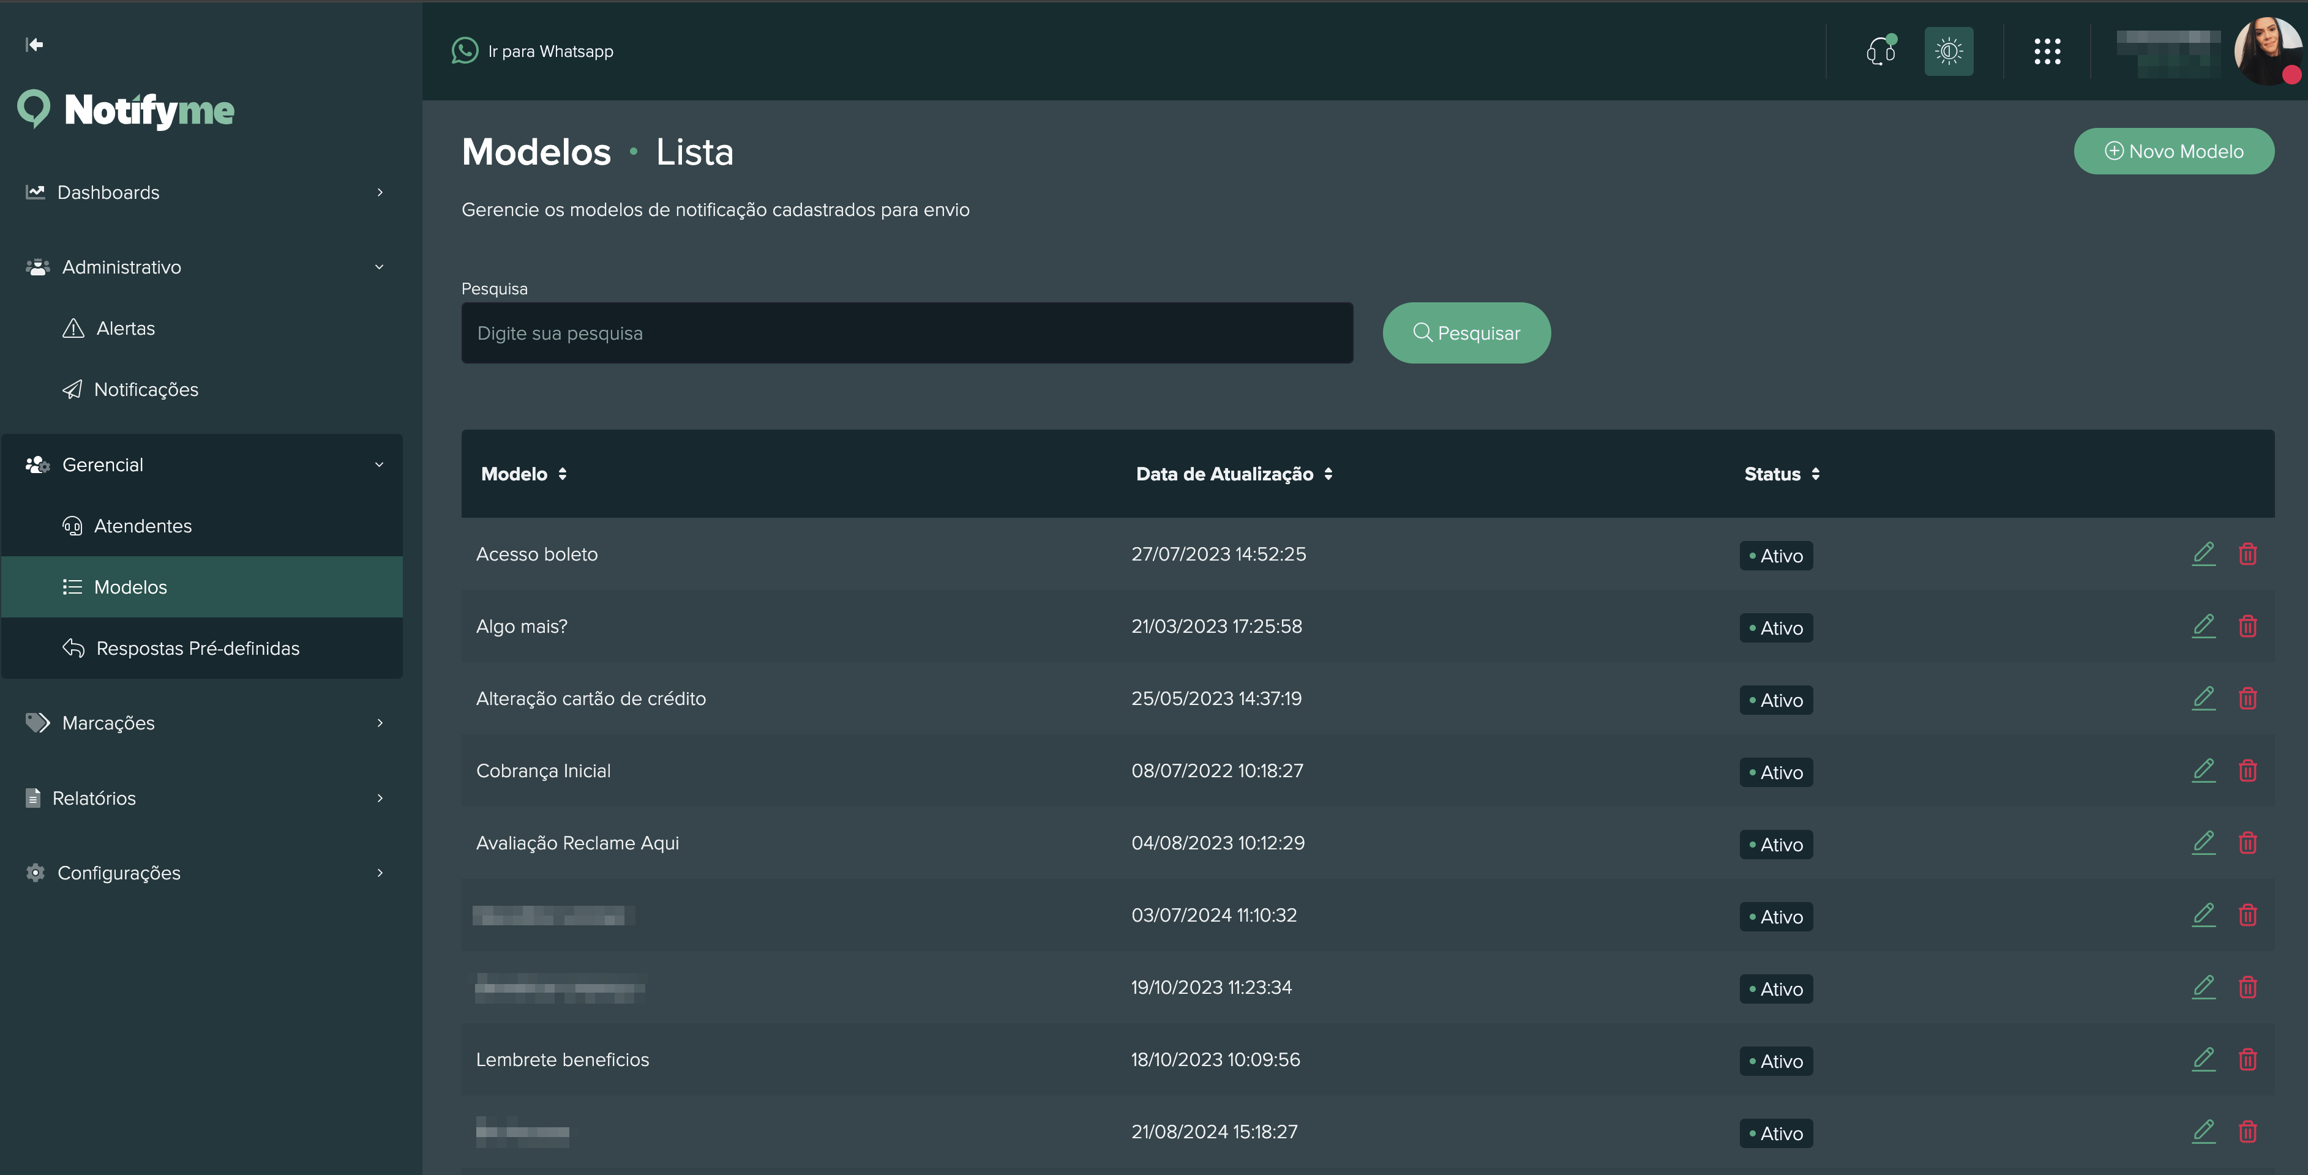Screen dimensions: 2308x1175
Task: Select the Notificações paper plane icon
Action: tap(73, 389)
